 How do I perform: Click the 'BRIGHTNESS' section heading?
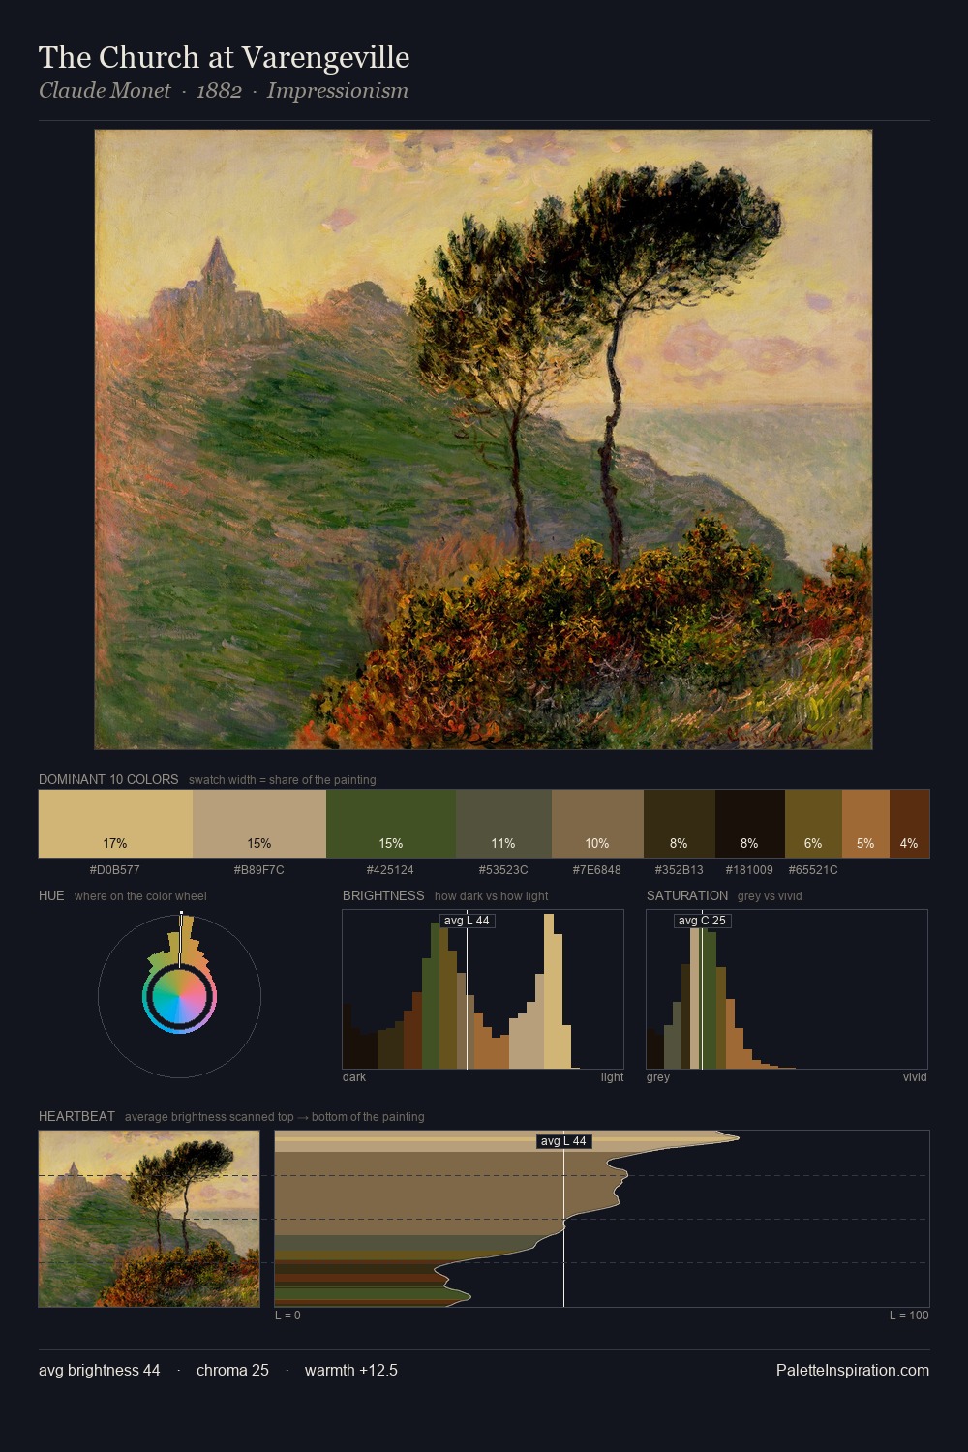(383, 895)
